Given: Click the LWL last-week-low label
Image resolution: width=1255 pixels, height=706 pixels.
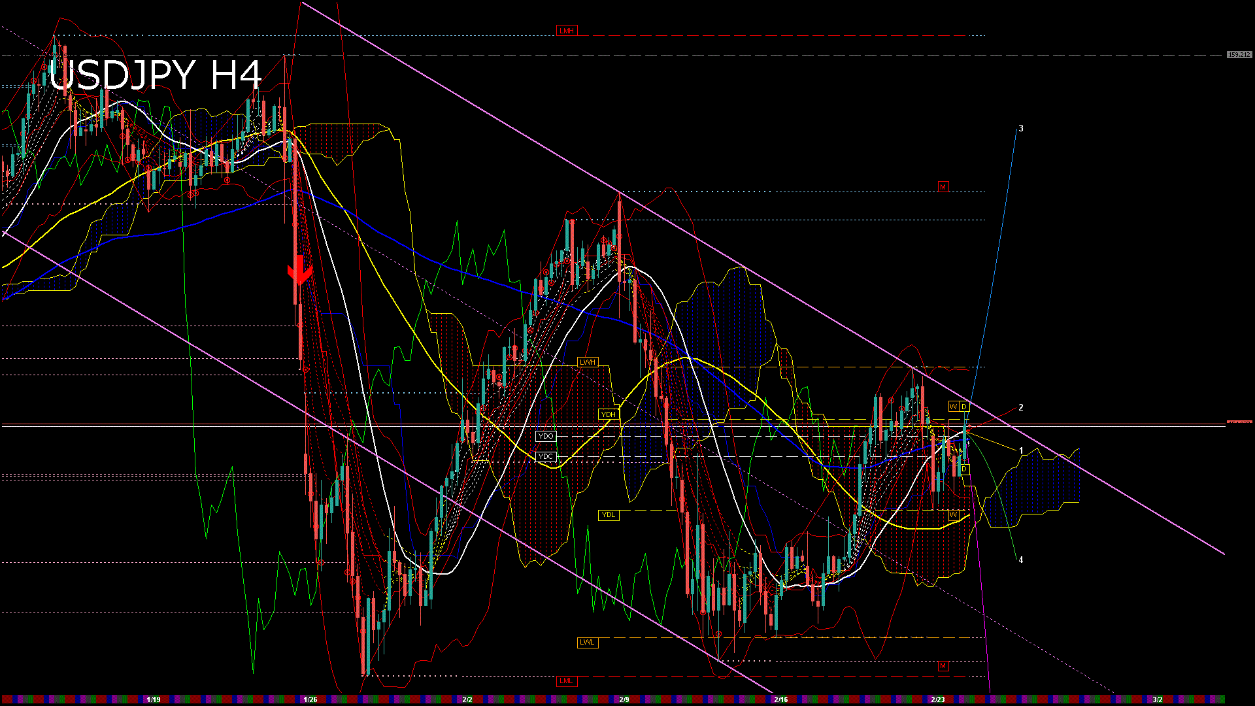Looking at the screenshot, I should click(x=587, y=643).
